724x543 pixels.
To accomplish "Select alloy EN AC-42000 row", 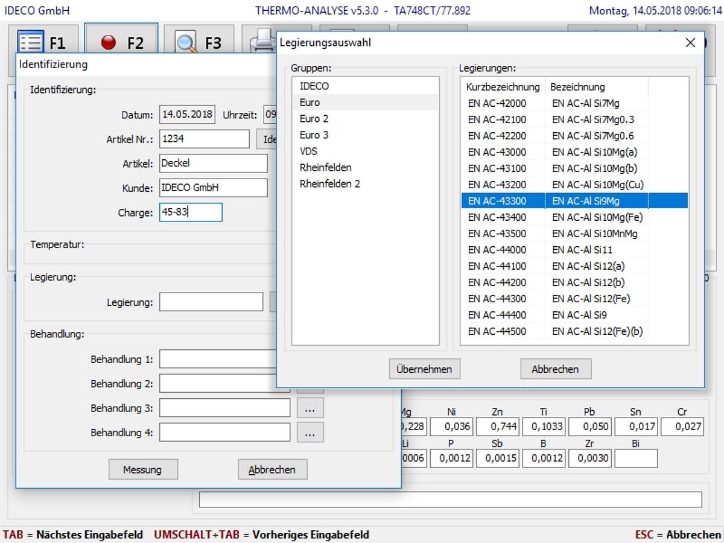I will click(497, 103).
